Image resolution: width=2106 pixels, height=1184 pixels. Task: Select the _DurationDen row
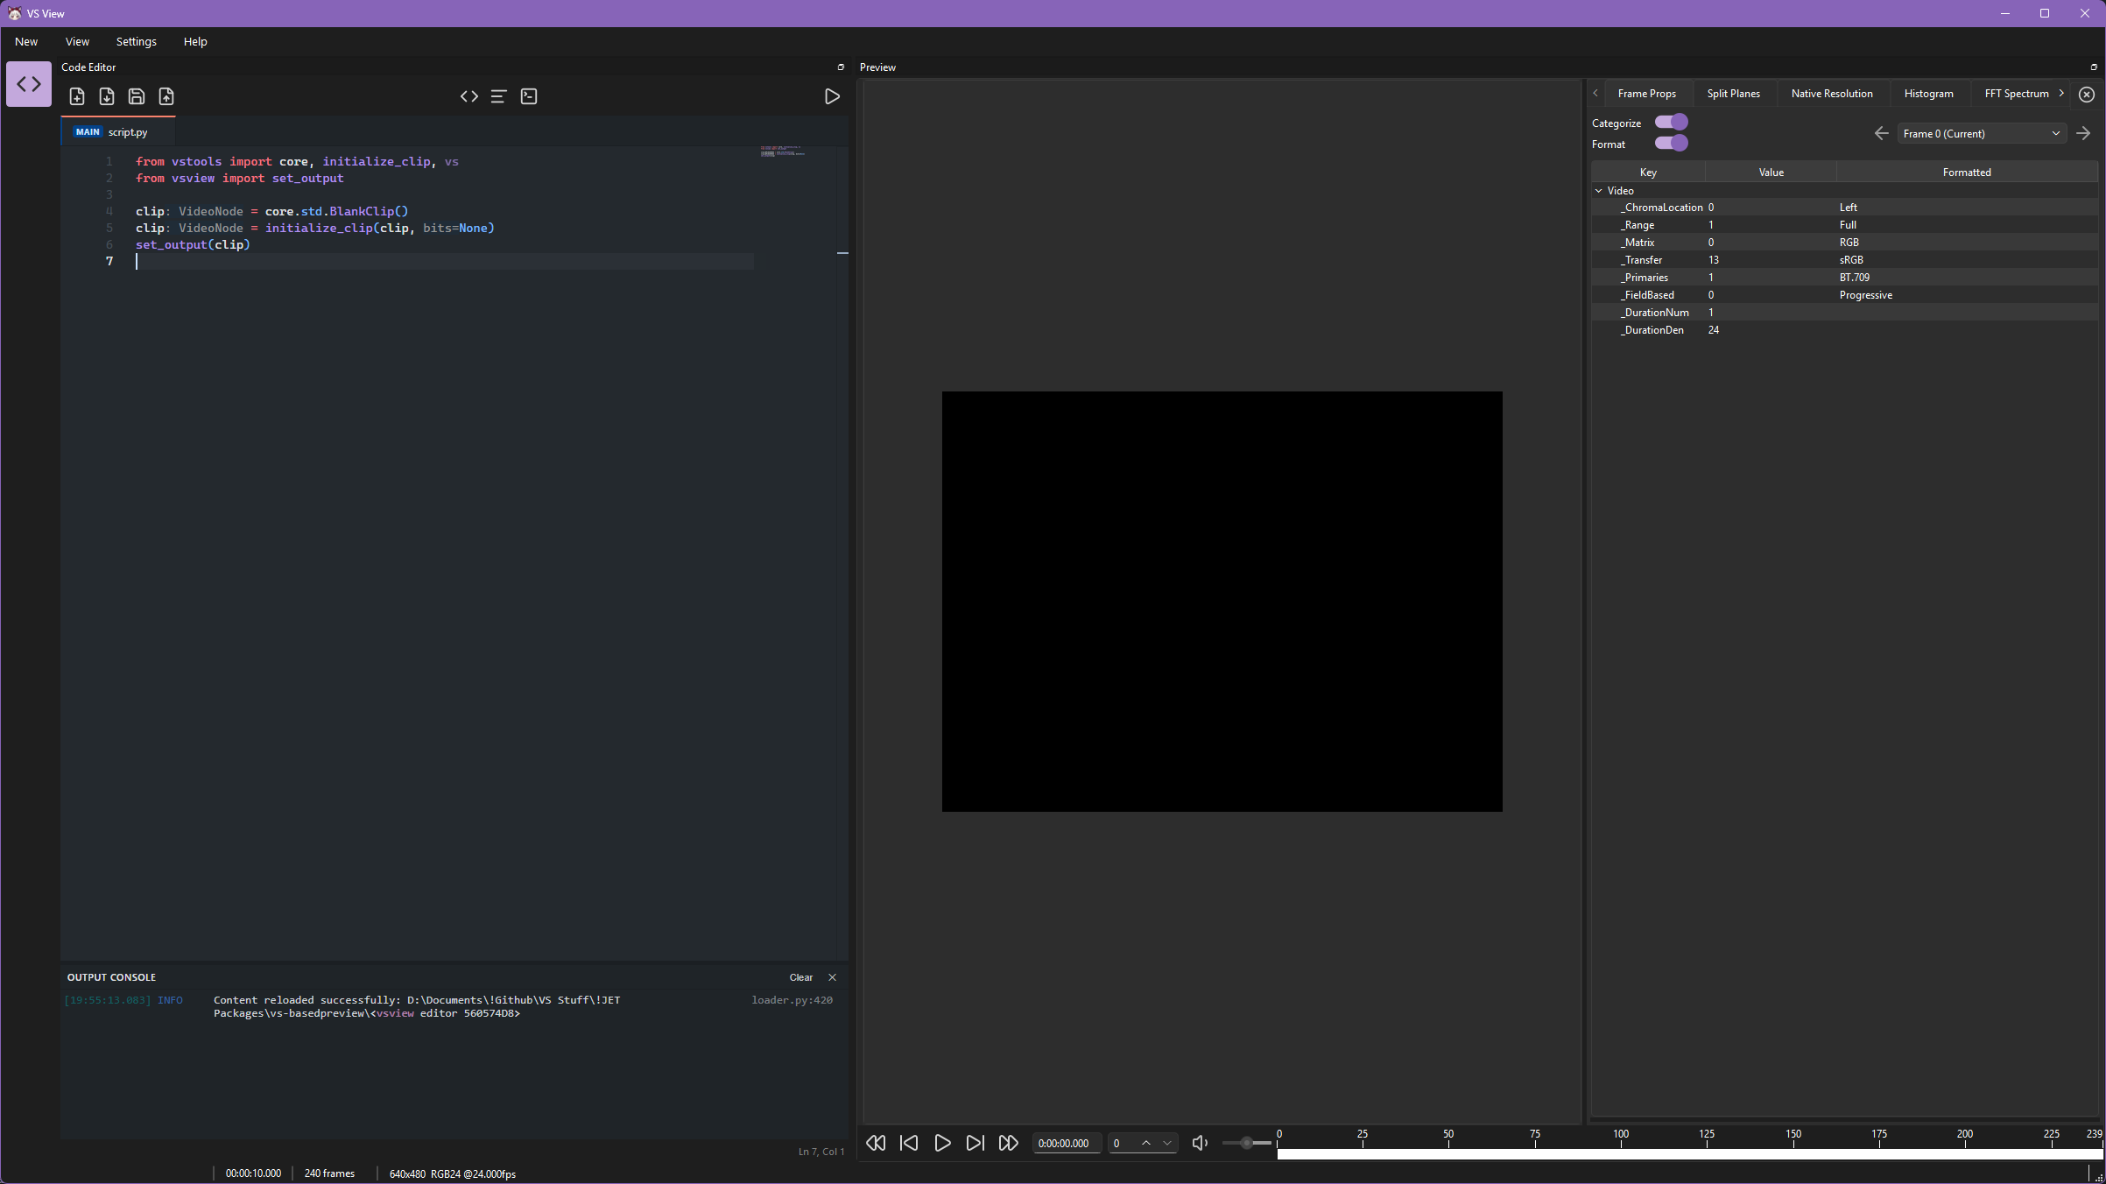[1845, 330]
